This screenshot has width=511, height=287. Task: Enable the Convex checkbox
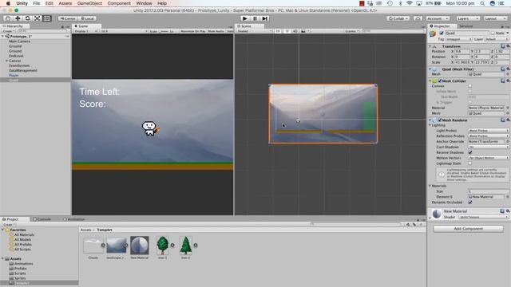470,86
